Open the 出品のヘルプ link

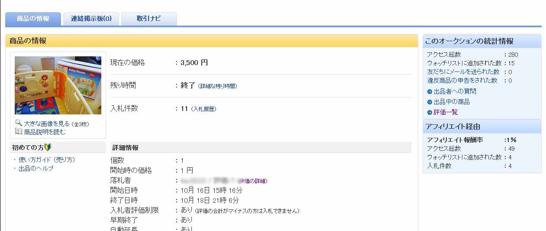pyautogui.click(x=36, y=169)
